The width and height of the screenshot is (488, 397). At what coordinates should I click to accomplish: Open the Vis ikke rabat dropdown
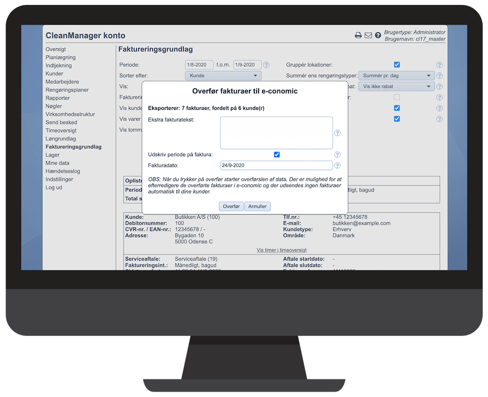click(396, 86)
